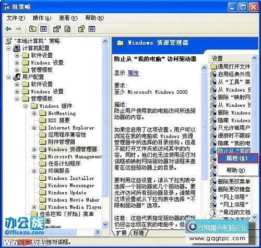
Task: Click the Export list toolbar icon
Action: tap(67, 29)
